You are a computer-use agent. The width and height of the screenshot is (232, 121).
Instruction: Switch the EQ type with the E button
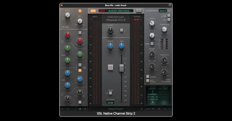80,65
